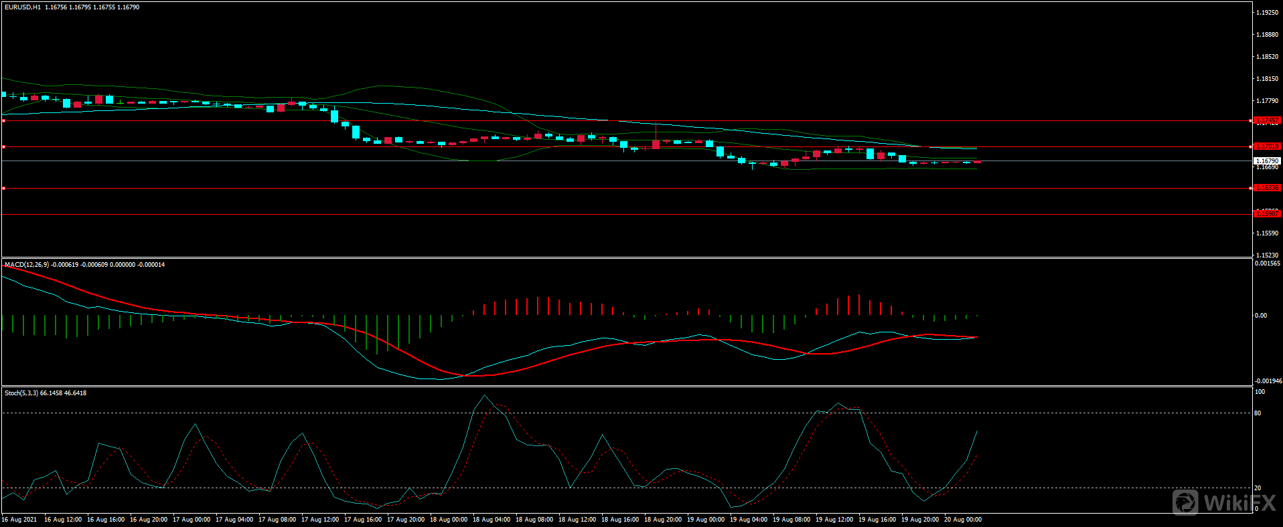1283x527 pixels.
Task: Click the 19 Aug 12:00 time label
Action: [834, 520]
